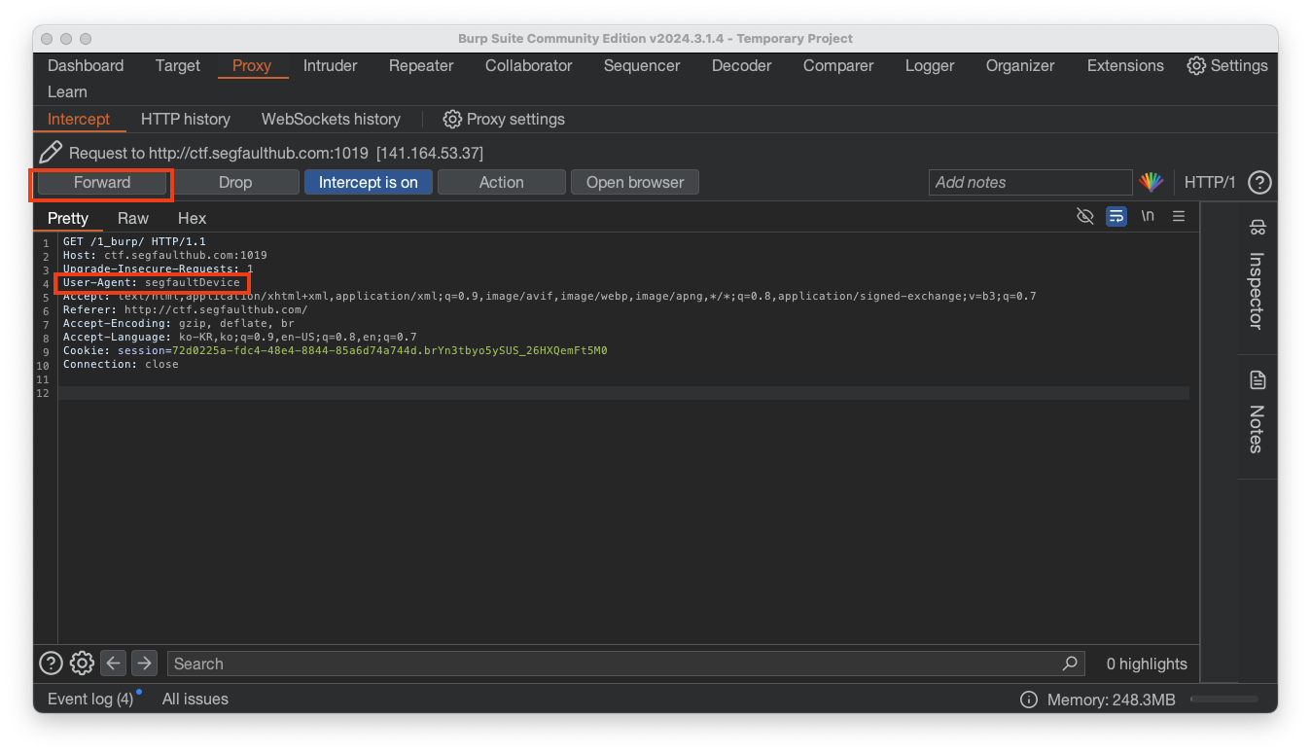1311x754 pixels.
Task: Click the '0 highlights' counter
Action: coord(1147,664)
